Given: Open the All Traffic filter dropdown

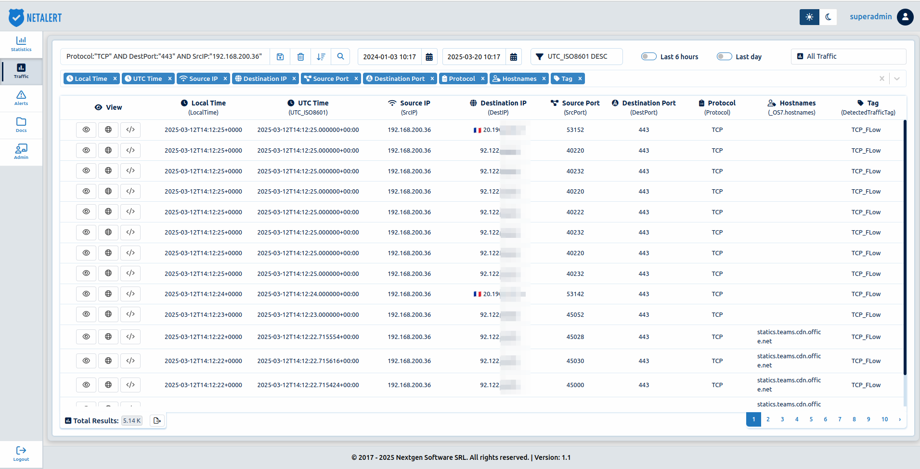Looking at the screenshot, I should [848, 56].
